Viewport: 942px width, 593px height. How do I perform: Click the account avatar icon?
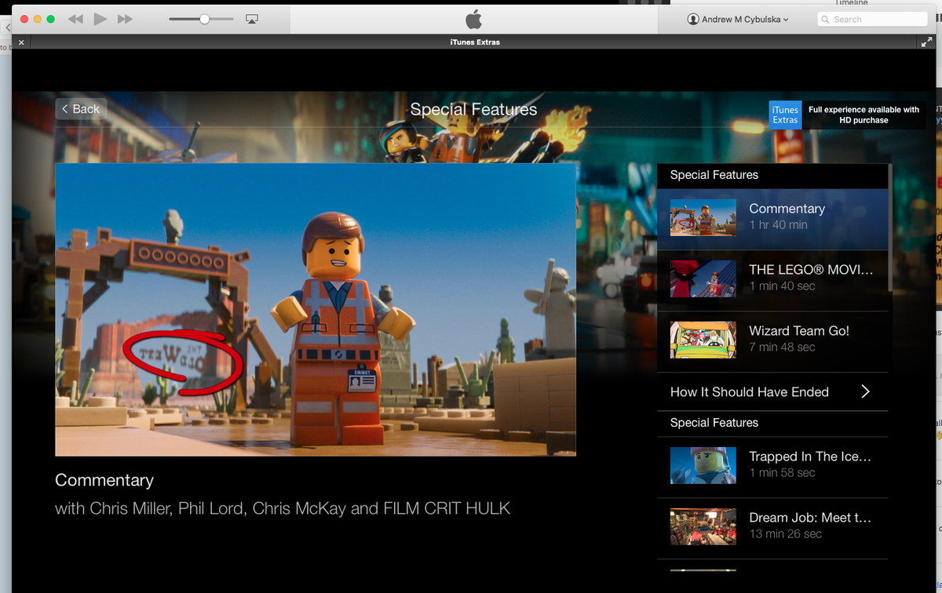pyautogui.click(x=693, y=19)
